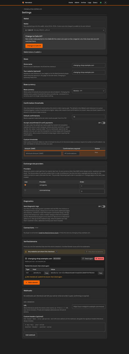Open the install the WooCommerce plugin link

[x=48, y=233]
